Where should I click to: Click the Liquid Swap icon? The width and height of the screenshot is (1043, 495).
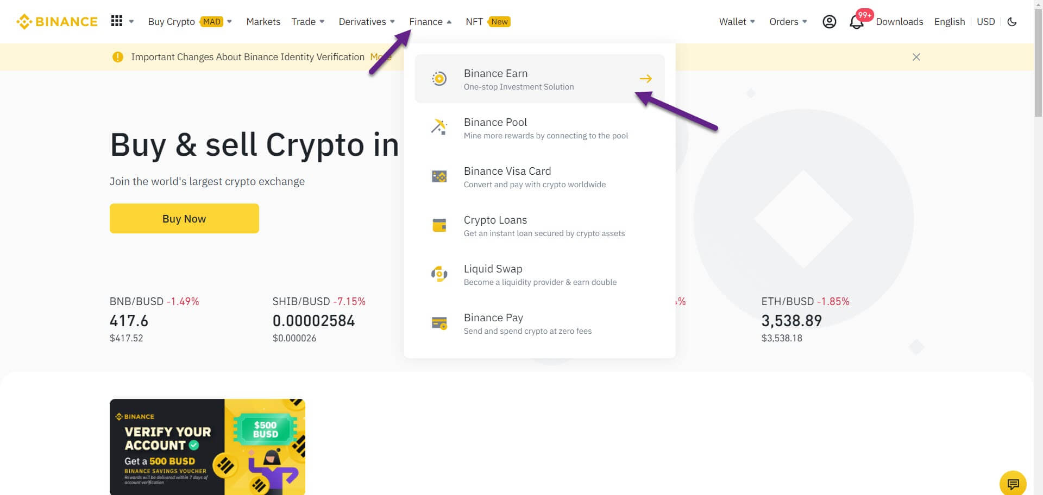click(439, 274)
